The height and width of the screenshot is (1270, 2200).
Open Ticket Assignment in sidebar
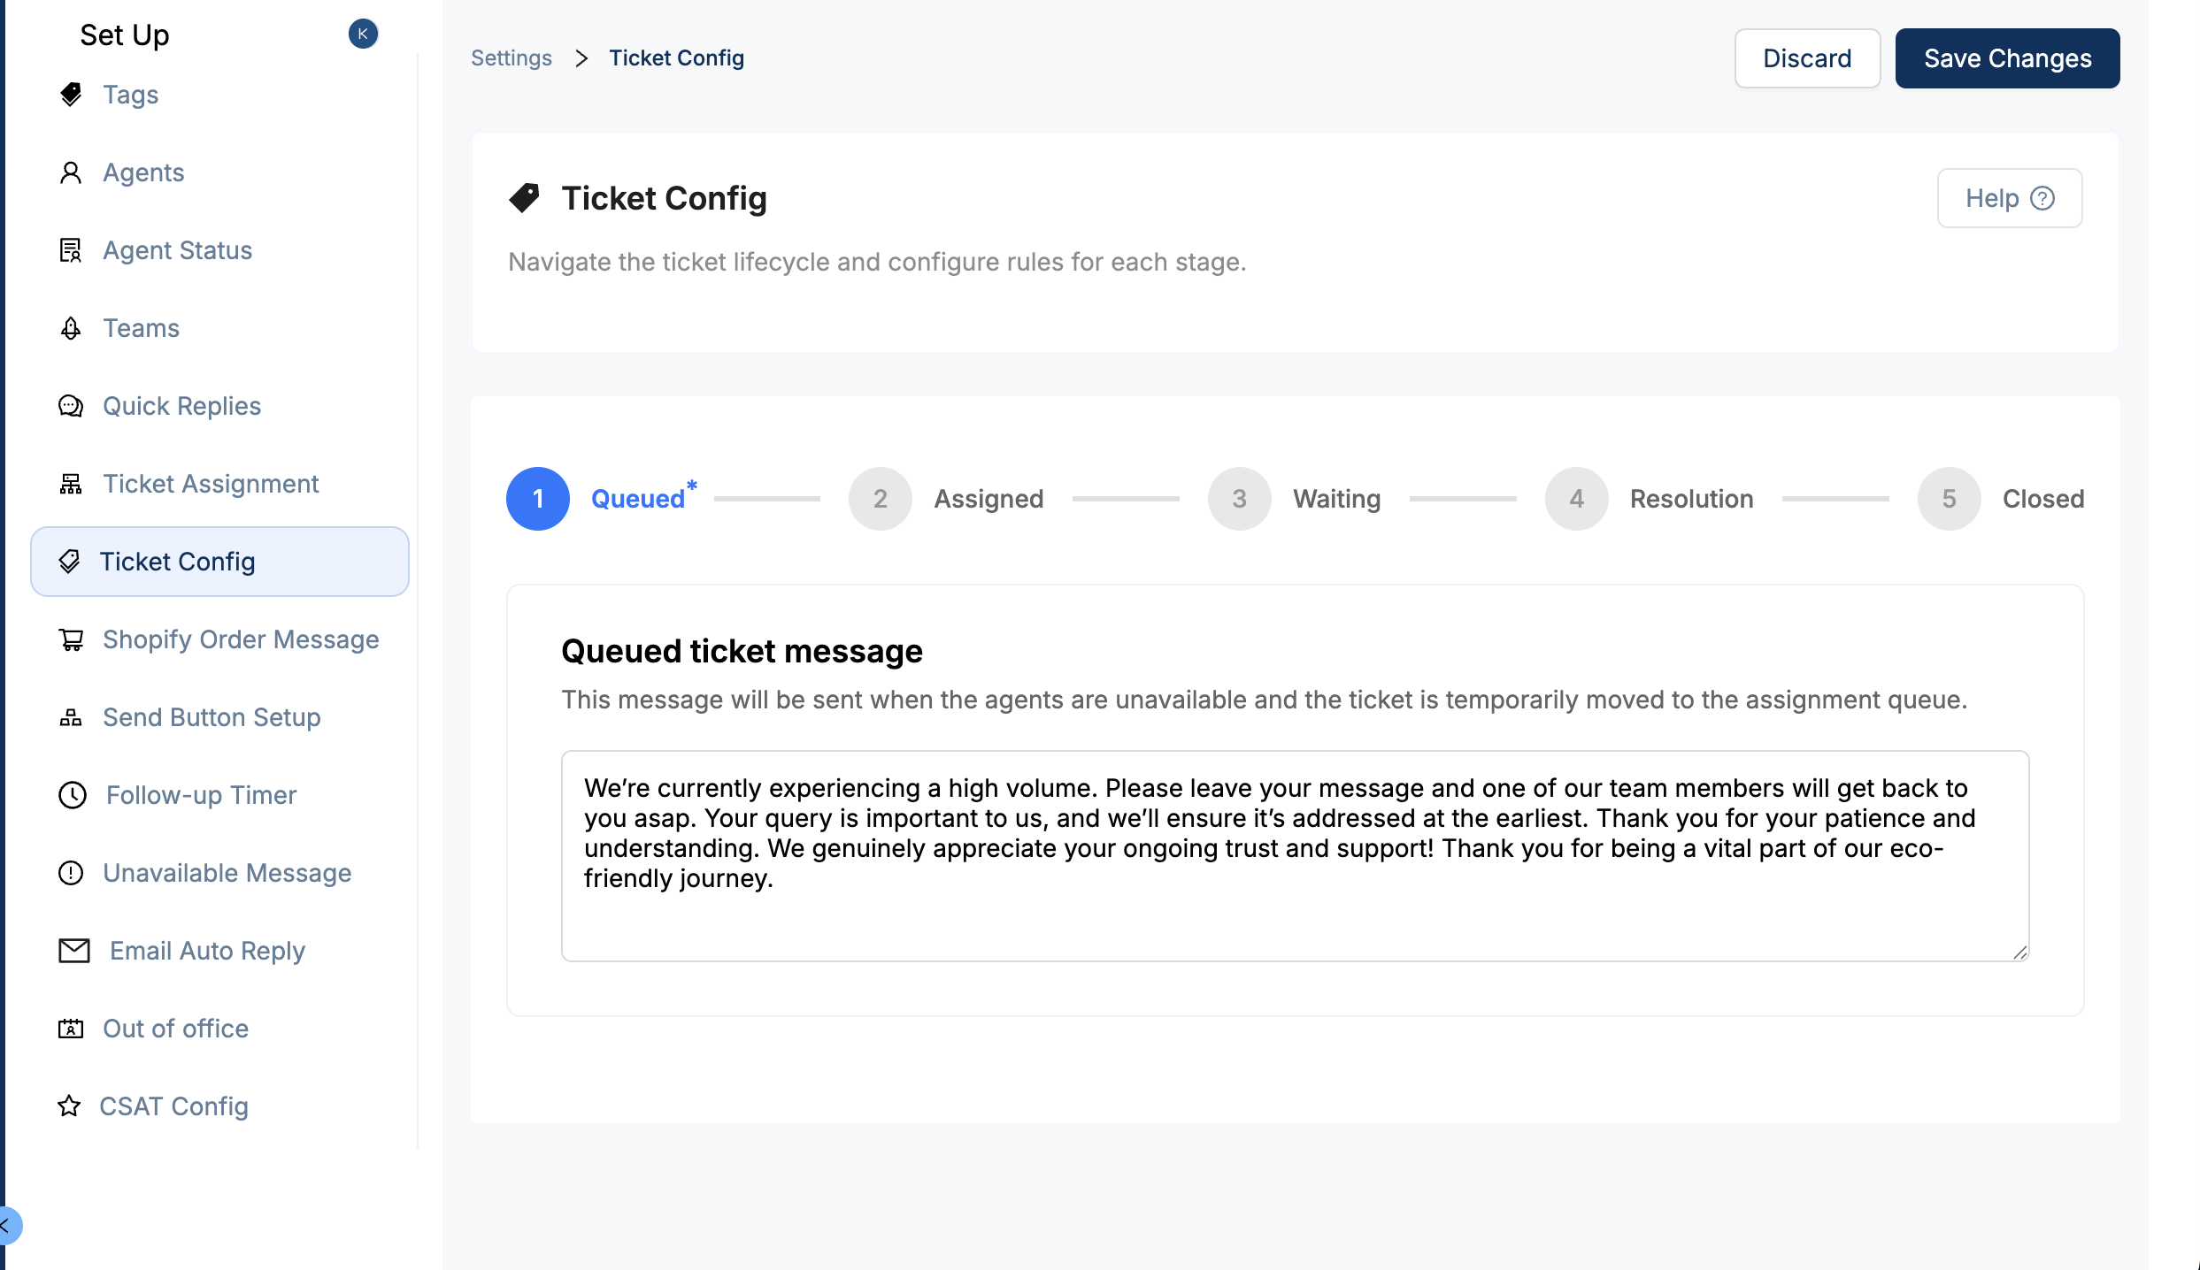tap(211, 484)
